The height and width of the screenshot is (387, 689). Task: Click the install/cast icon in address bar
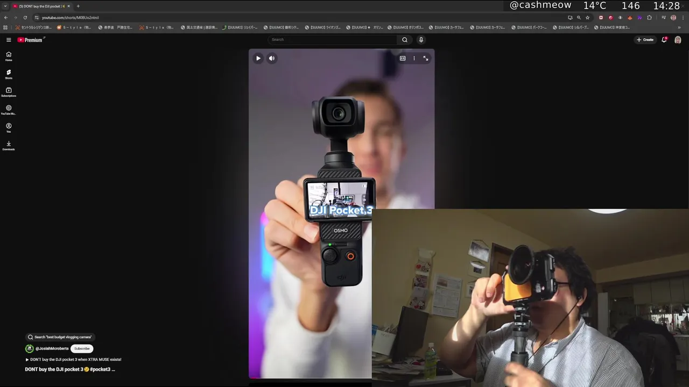pos(570,18)
